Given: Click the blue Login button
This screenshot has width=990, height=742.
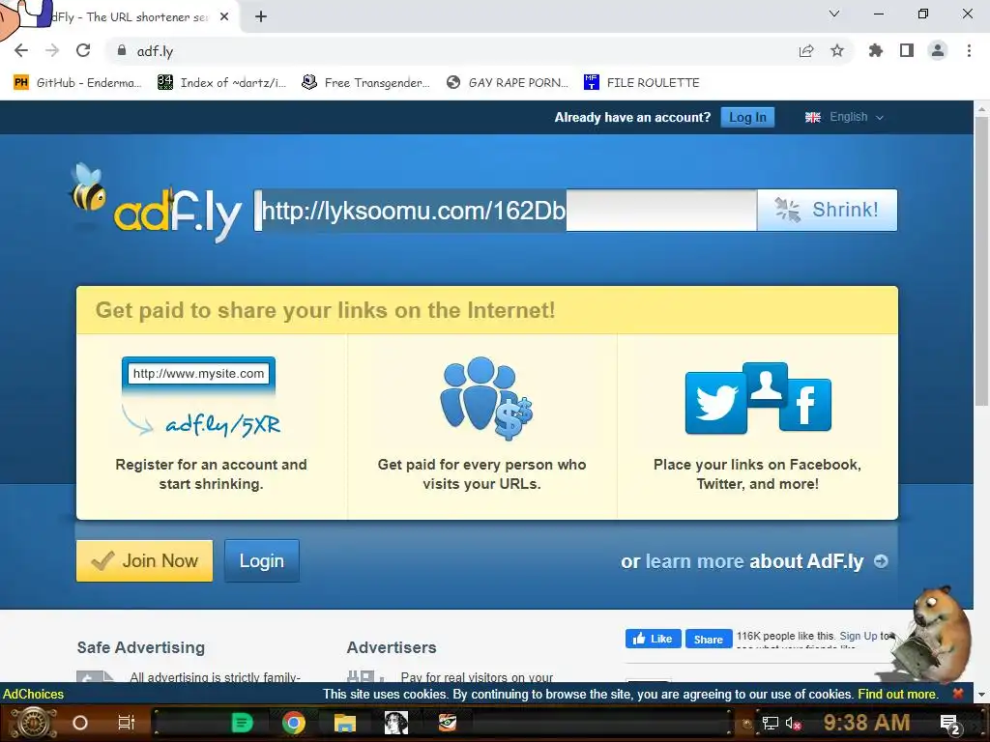Looking at the screenshot, I should tap(262, 561).
